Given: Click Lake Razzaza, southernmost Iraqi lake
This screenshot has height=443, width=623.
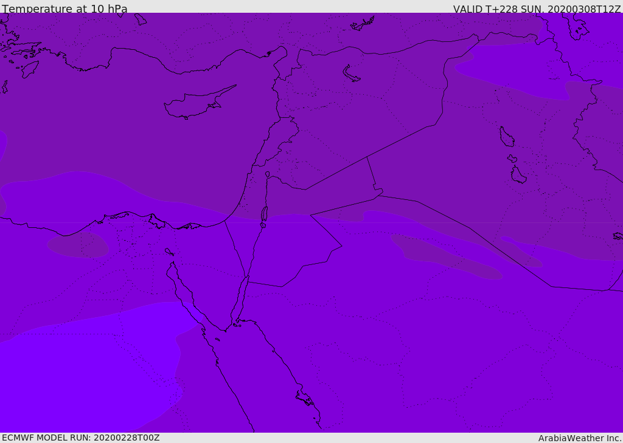Looking at the screenshot, I should click(x=518, y=175).
